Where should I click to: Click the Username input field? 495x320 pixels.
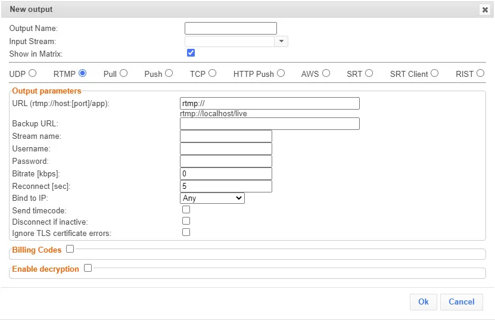(x=226, y=149)
